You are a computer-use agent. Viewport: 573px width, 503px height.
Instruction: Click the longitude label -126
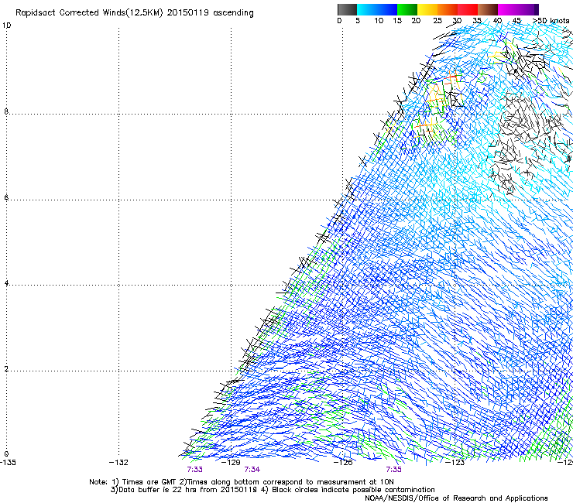click(x=343, y=463)
